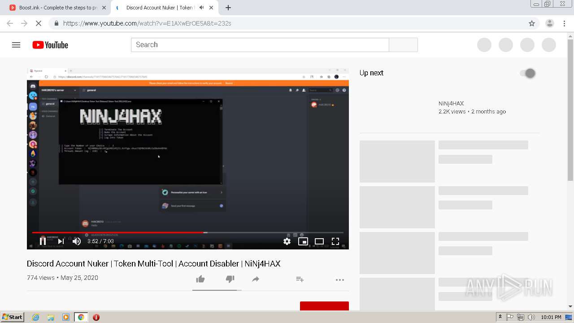Open Windows Explorer folder from taskbar

[51, 317]
